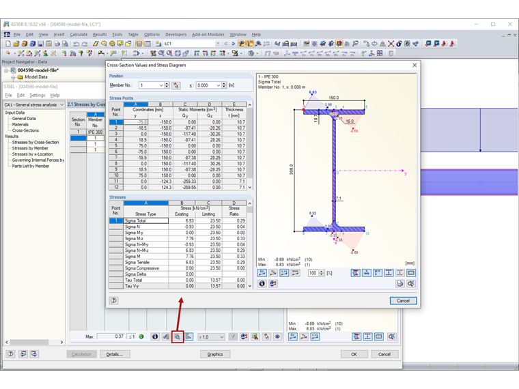
Task: Open the Add-on Modules menu
Action: pos(208,34)
